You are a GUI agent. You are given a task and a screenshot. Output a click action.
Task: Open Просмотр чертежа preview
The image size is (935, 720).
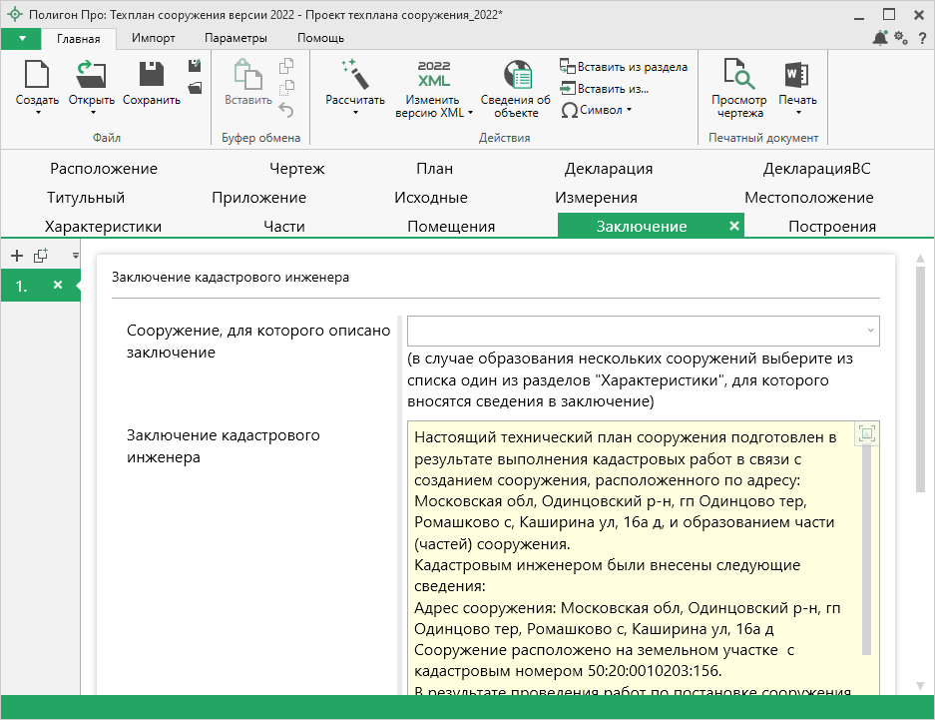pyautogui.click(x=738, y=76)
